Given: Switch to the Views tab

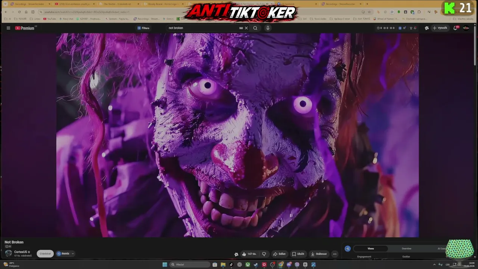Looking at the screenshot, I should click(370, 248).
